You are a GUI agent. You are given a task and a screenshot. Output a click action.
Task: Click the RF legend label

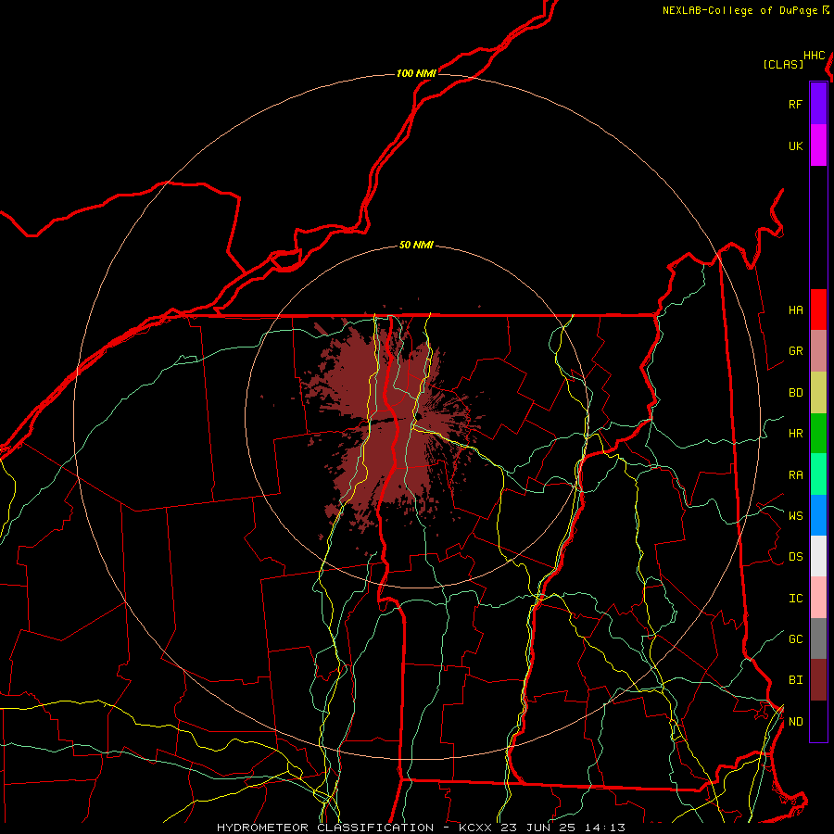pos(796,105)
